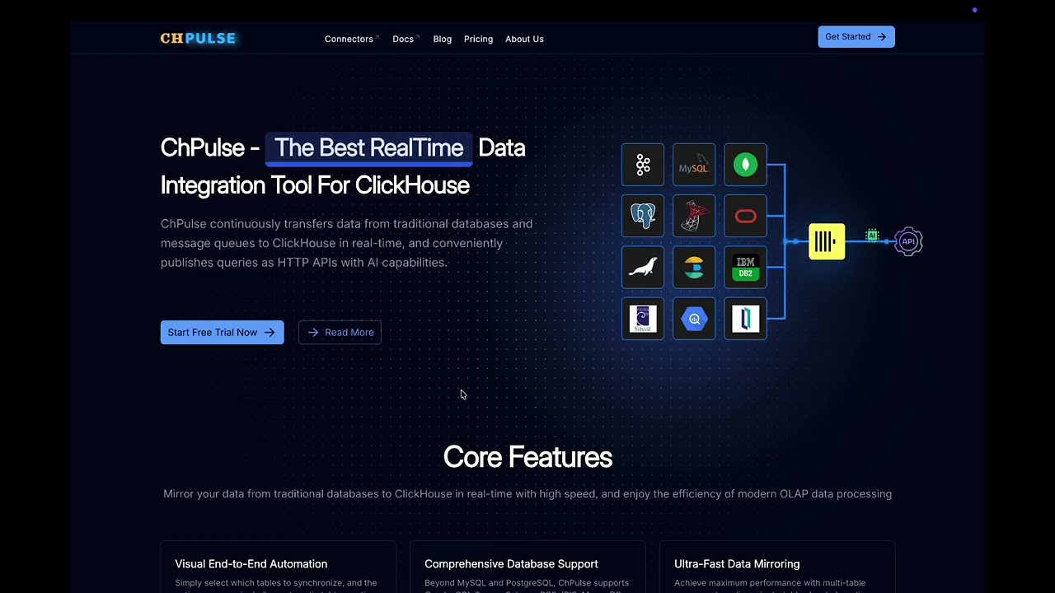Click the Kafka logo tile

643,165
